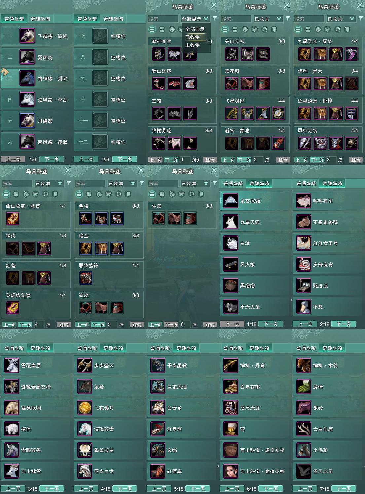Click 跳转 button below 英雄结义旗 panel
365x494 pixels.
[x=64, y=325]
